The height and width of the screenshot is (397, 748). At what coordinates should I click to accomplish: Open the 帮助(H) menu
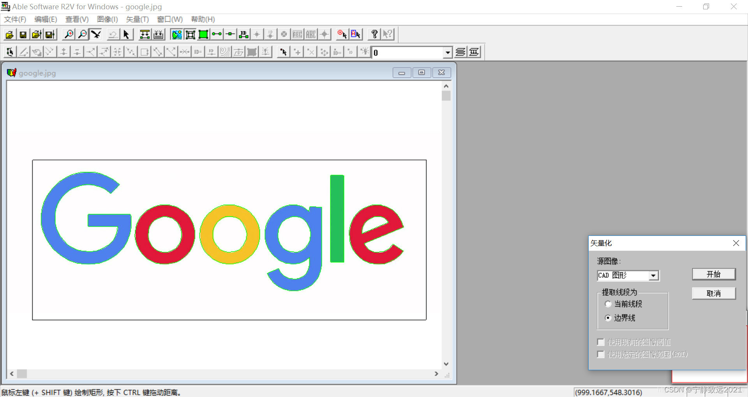click(203, 19)
